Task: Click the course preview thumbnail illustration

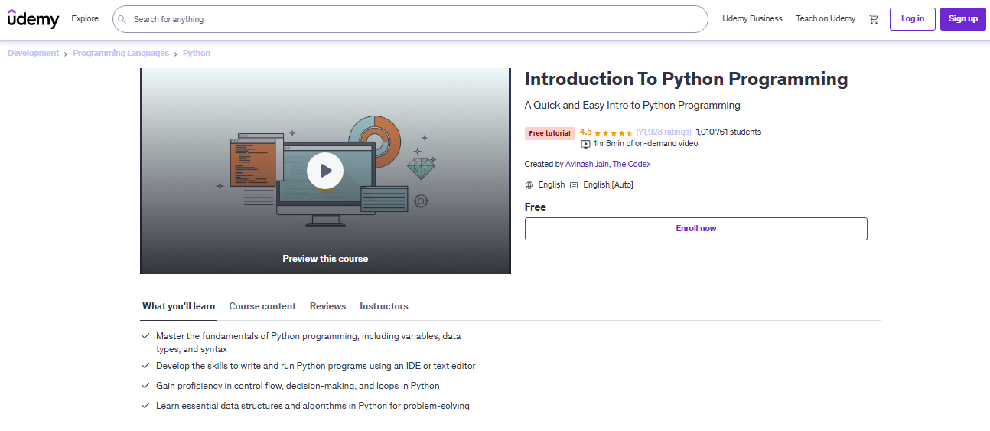Action: pos(325,171)
